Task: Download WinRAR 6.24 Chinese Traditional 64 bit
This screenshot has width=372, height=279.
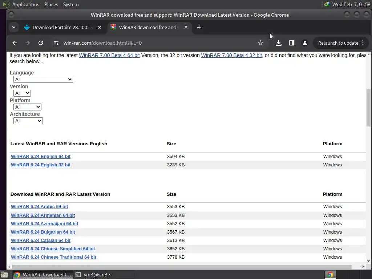Action: [x=54, y=257]
